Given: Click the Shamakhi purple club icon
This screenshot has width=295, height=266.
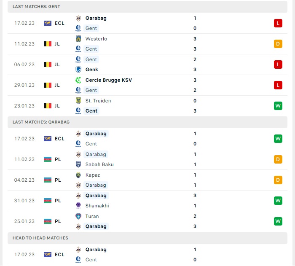Looking at the screenshot, I should pyautogui.click(x=78, y=206).
